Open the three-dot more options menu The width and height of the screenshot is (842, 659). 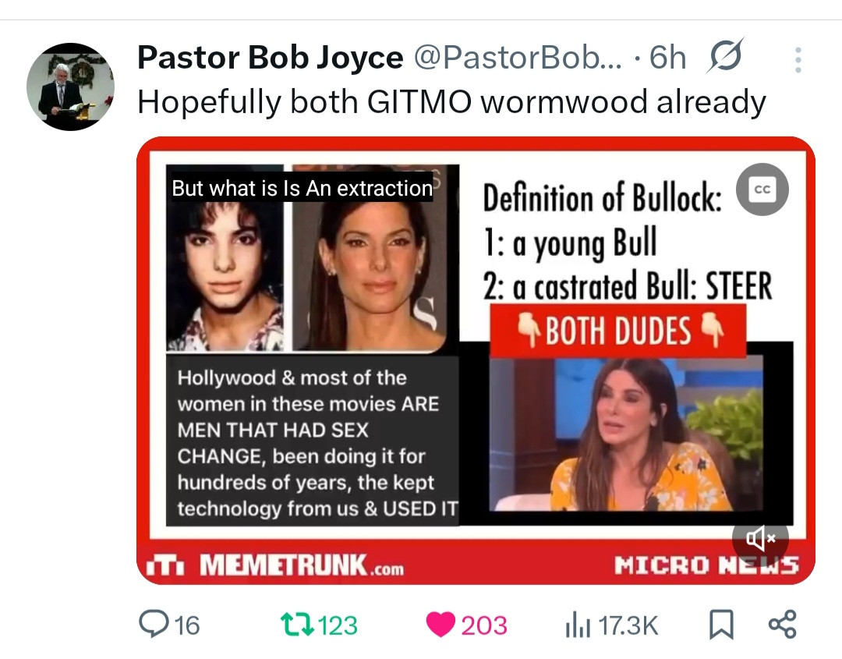tap(798, 59)
